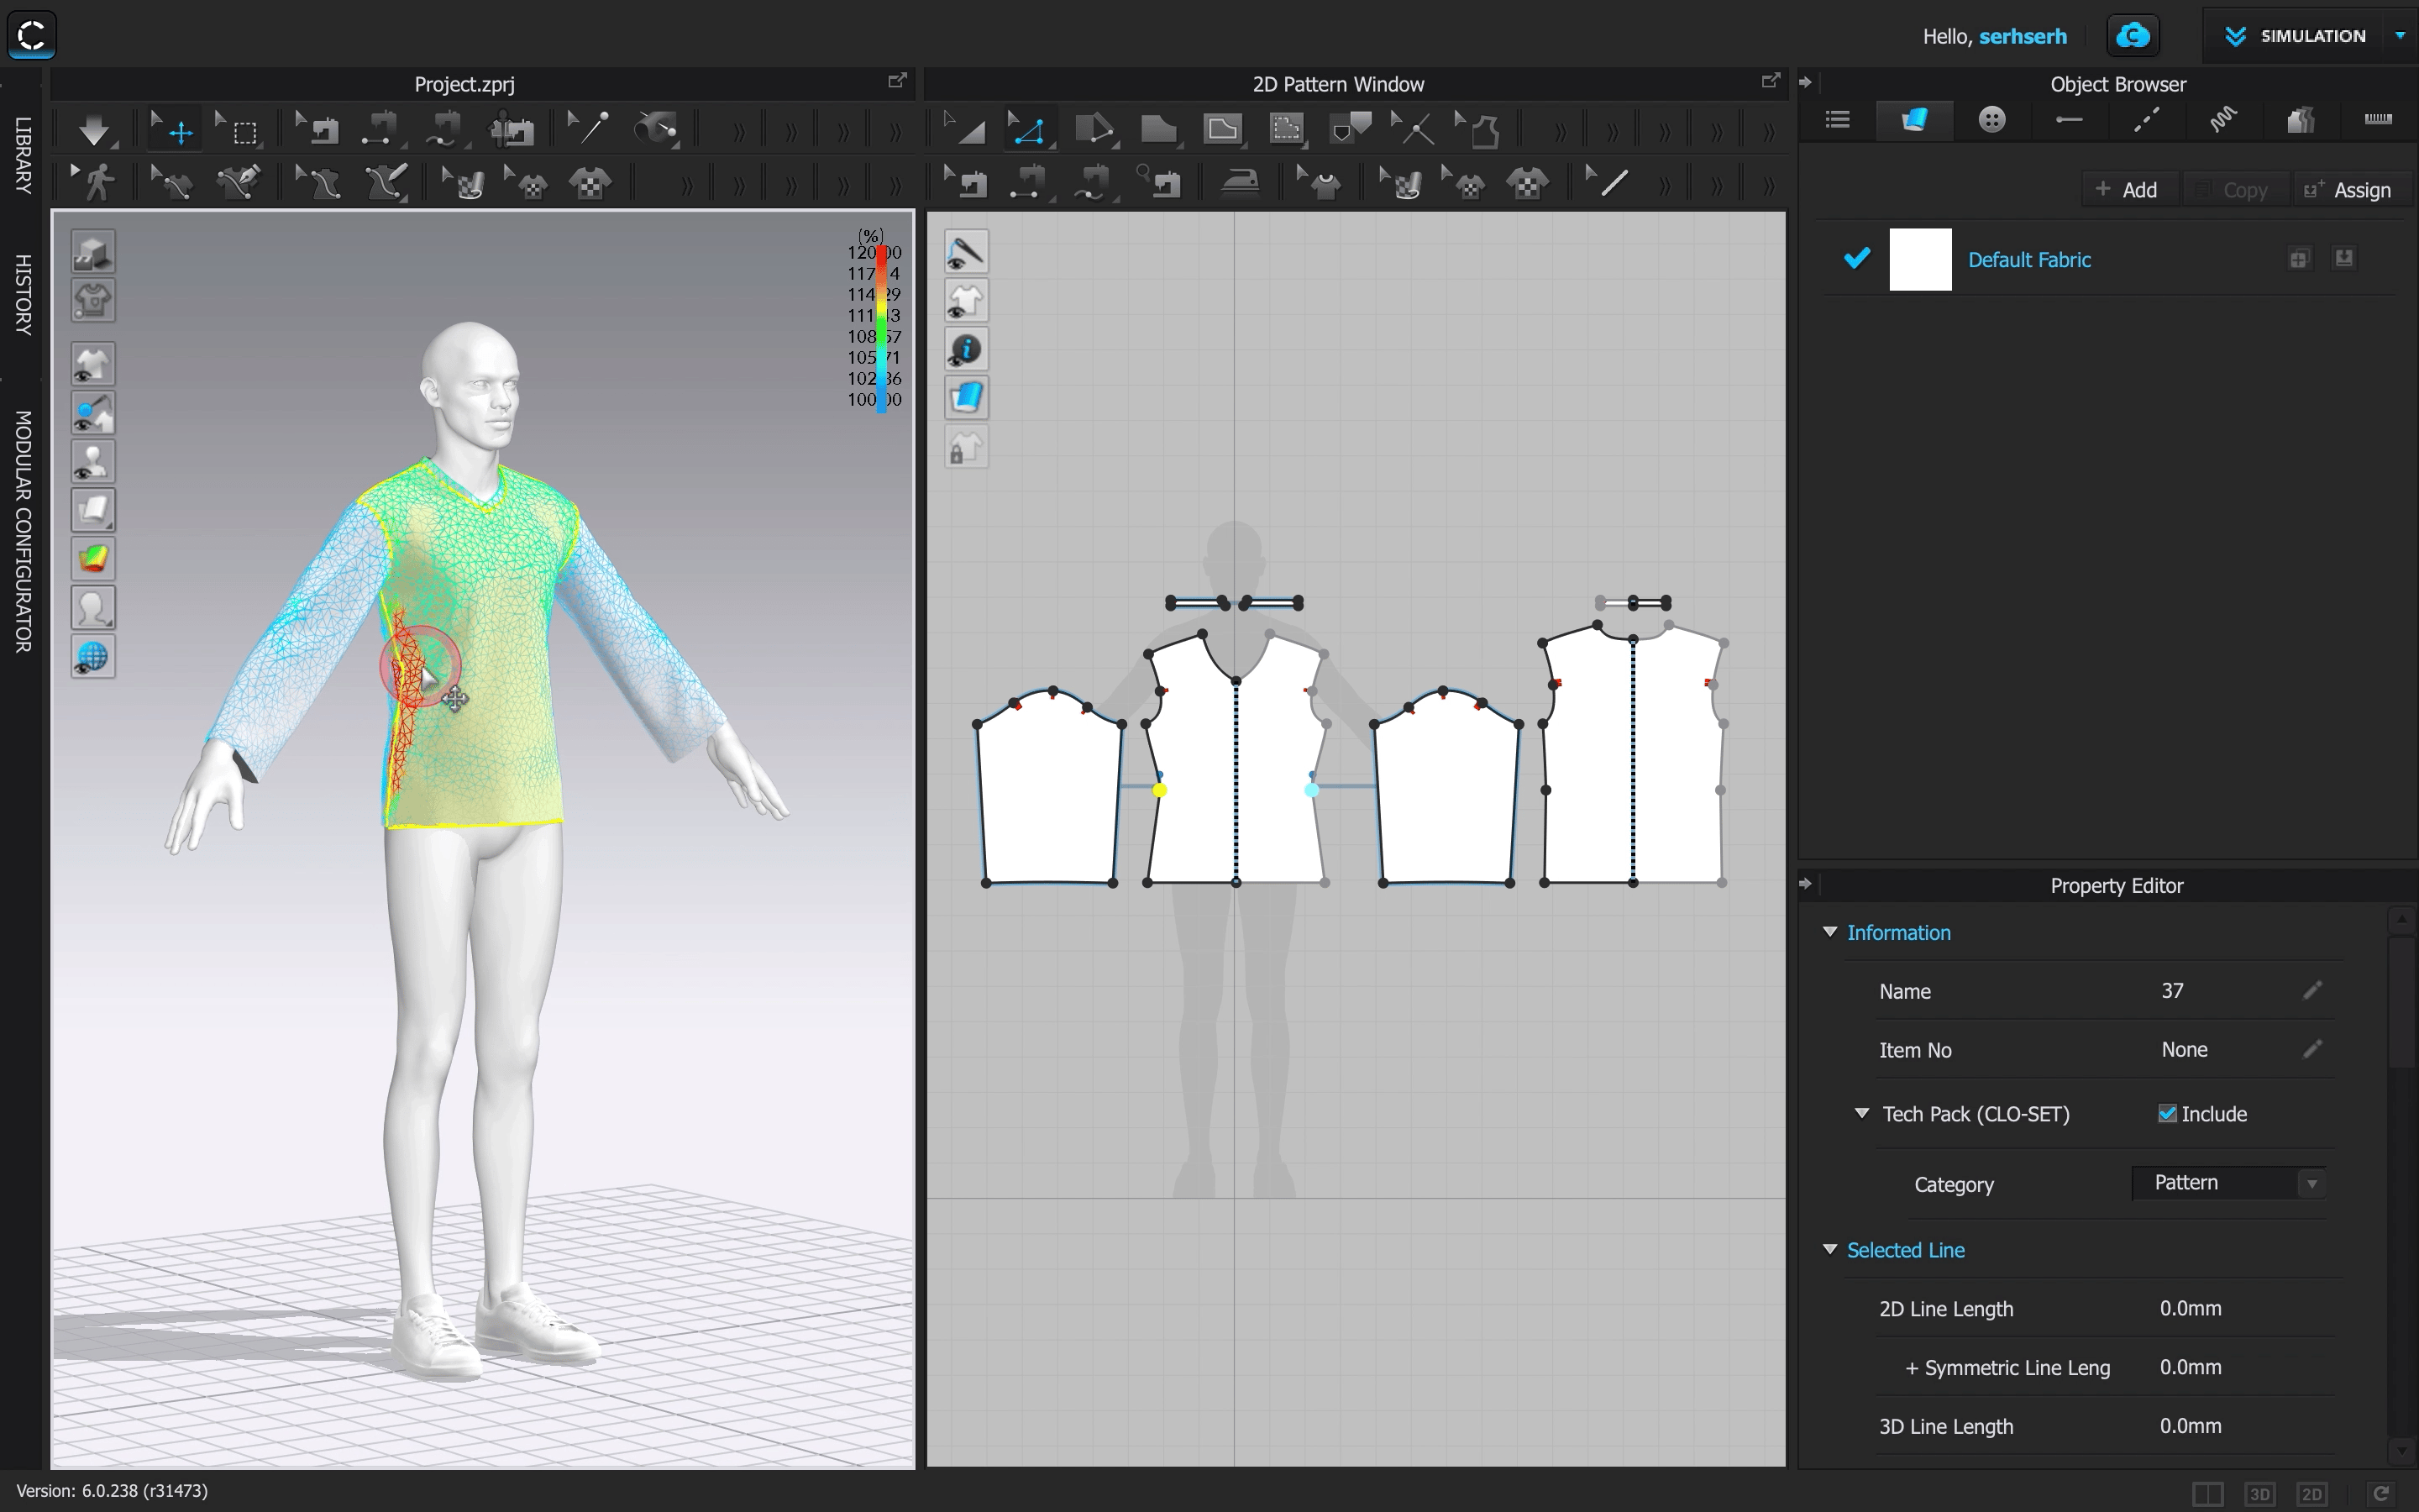This screenshot has width=2419, height=1512.
Task: Toggle the strain map display icon
Action: click(x=93, y=559)
